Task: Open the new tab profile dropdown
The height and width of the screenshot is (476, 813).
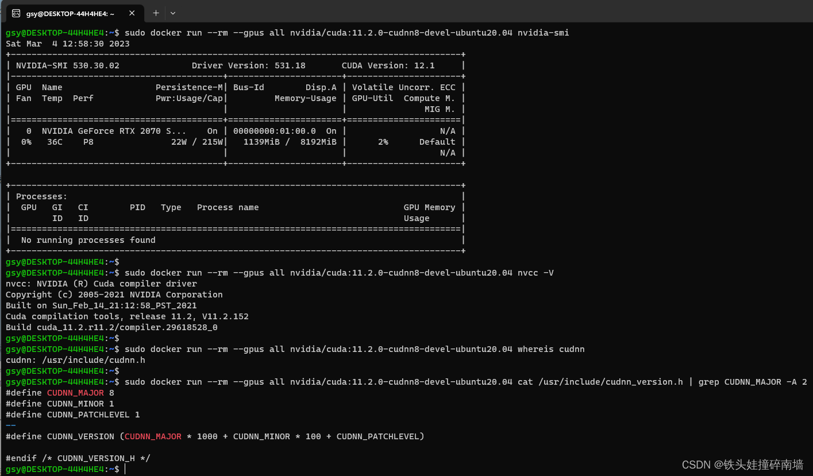Action: [173, 13]
